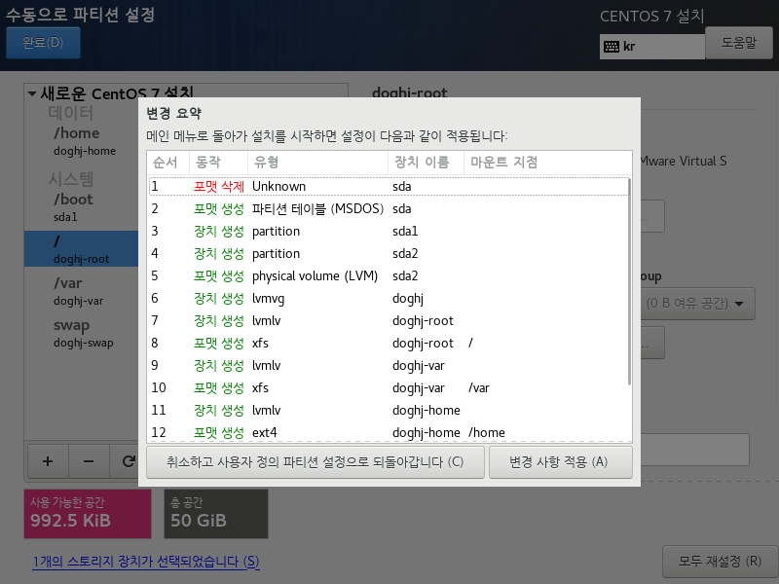Select the swap doghj-swap partition entry
The image size is (779, 584).
[x=82, y=333]
